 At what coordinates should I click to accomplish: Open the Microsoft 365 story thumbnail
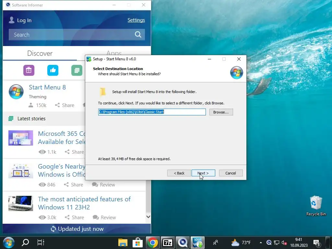click(21, 138)
